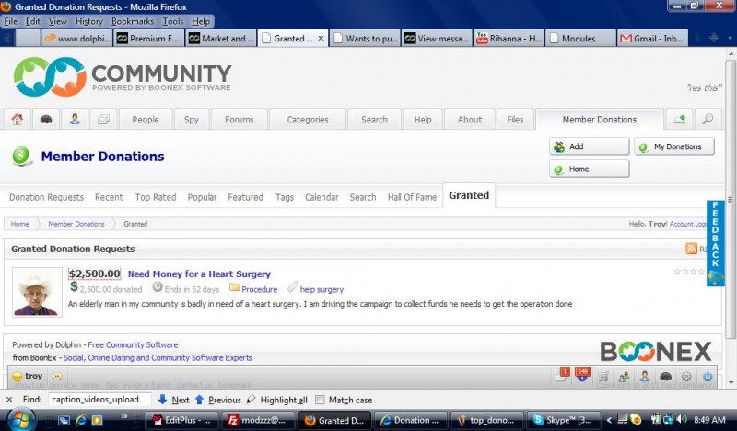Click the Member Donations breadcrumb
The image size is (737, 431).
76,224
